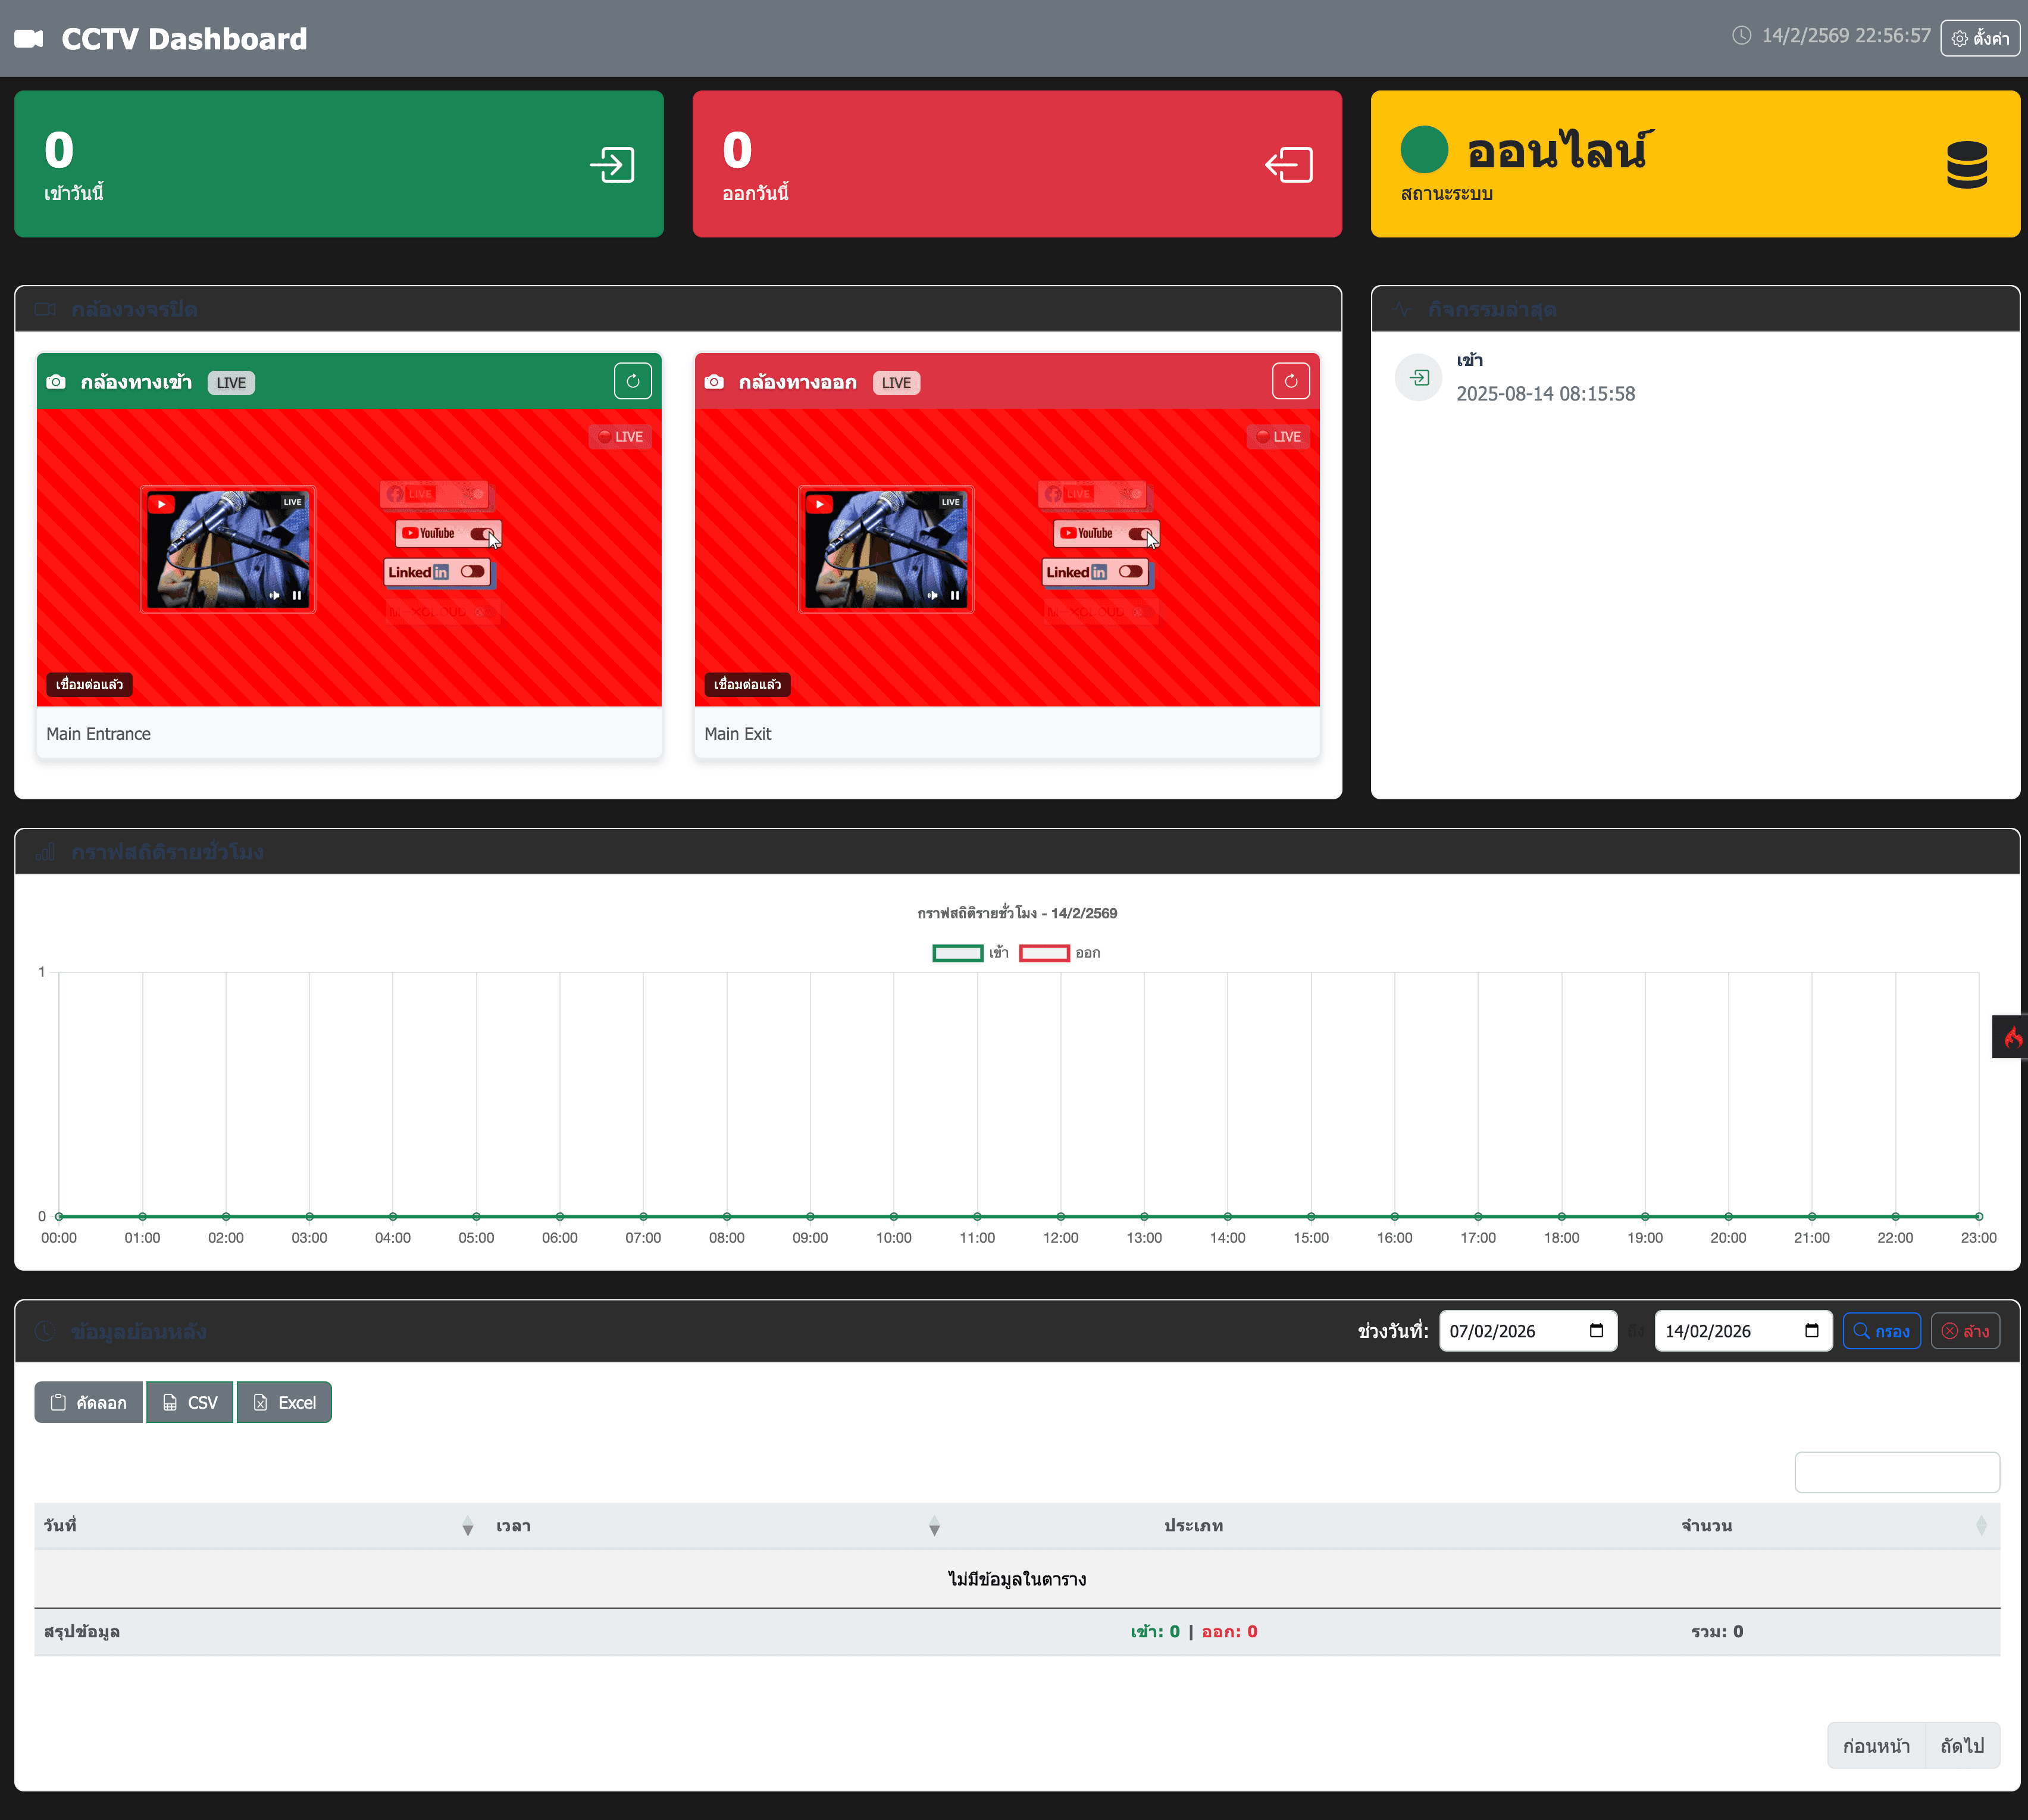Click the logout arrow icon on ออกวันนี้ card
Screen dimensions: 2028x1820
click(x=1290, y=164)
